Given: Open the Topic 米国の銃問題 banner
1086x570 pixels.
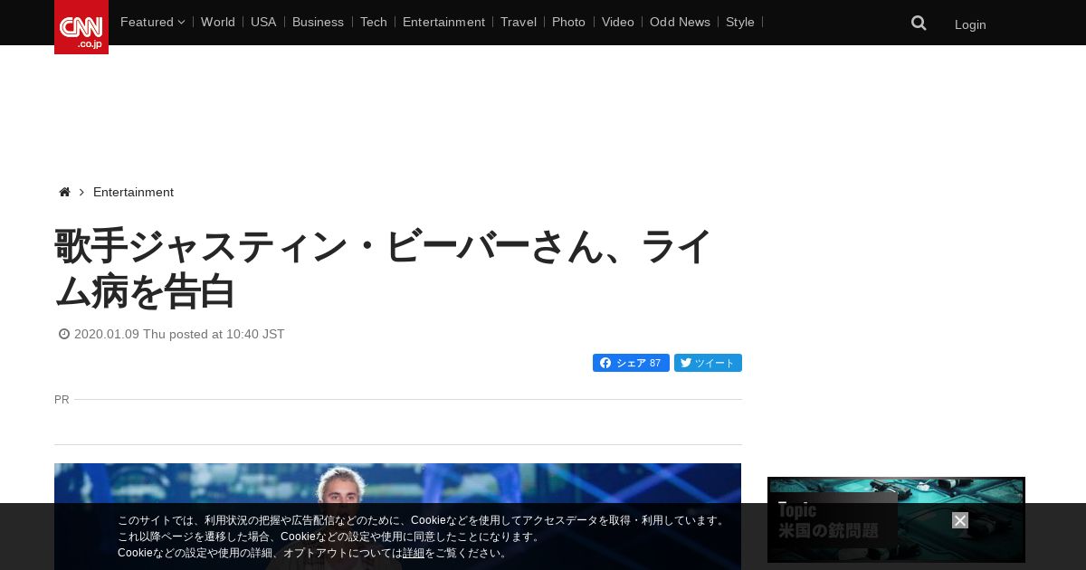Looking at the screenshot, I should point(896,519).
